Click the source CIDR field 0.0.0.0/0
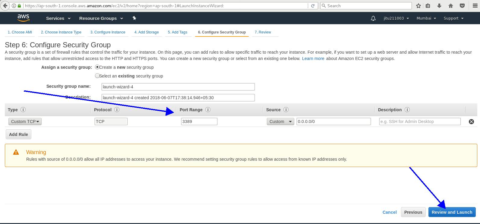Image resolution: width=480 pixels, height=224 pixels. point(334,121)
